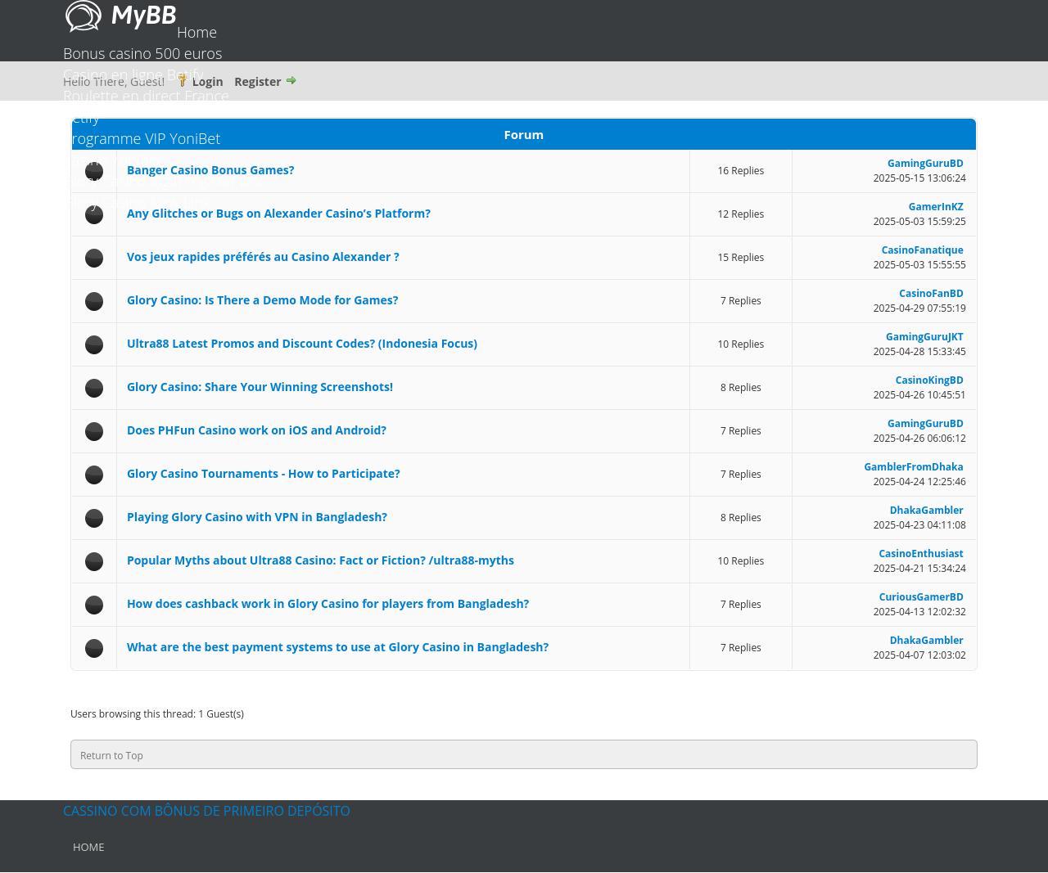Open the Home menu item in header

pyautogui.click(x=196, y=33)
